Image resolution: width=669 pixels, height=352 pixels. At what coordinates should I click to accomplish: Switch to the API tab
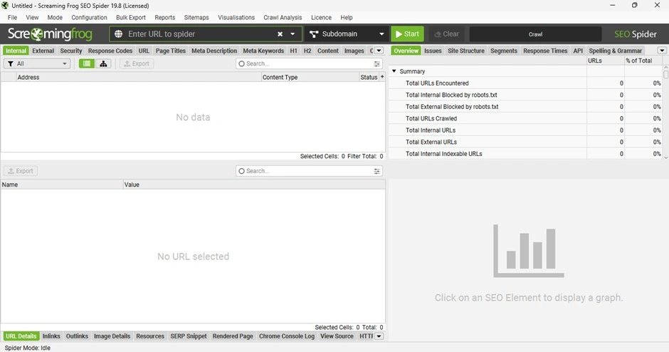pos(578,51)
